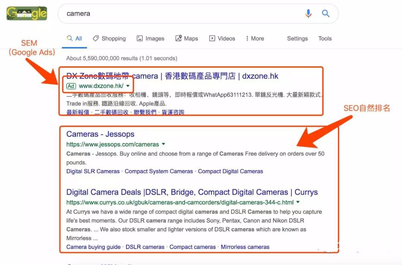The image size is (402, 265).
Task: Click the Jessops description snippet text
Action: (195, 158)
